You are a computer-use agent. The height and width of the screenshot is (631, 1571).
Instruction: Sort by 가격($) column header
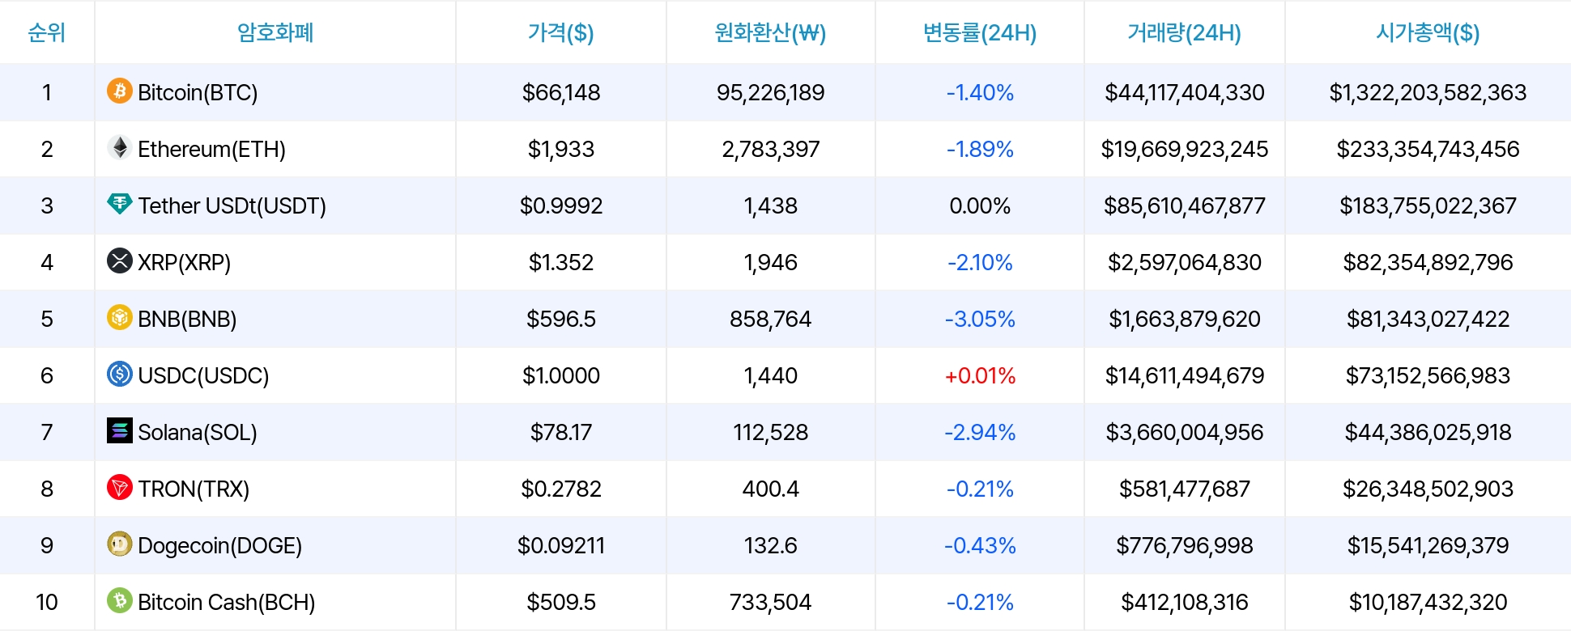pyautogui.click(x=560, y=32)
